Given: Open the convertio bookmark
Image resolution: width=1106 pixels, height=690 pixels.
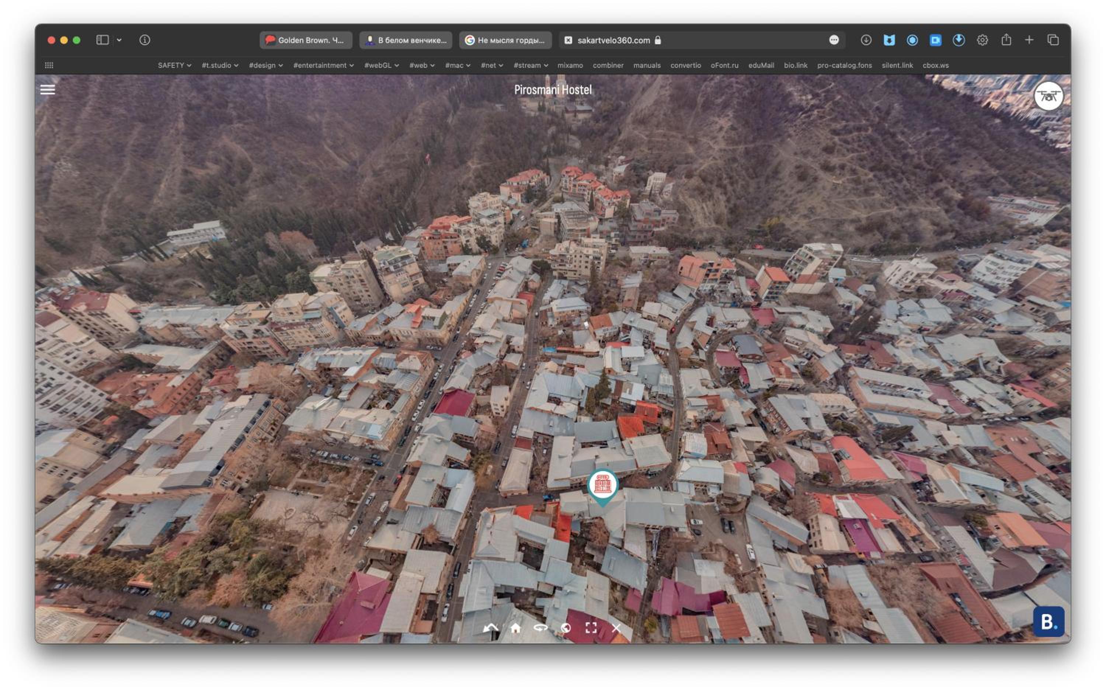Looking at the screenshot, I should point(685,65).
